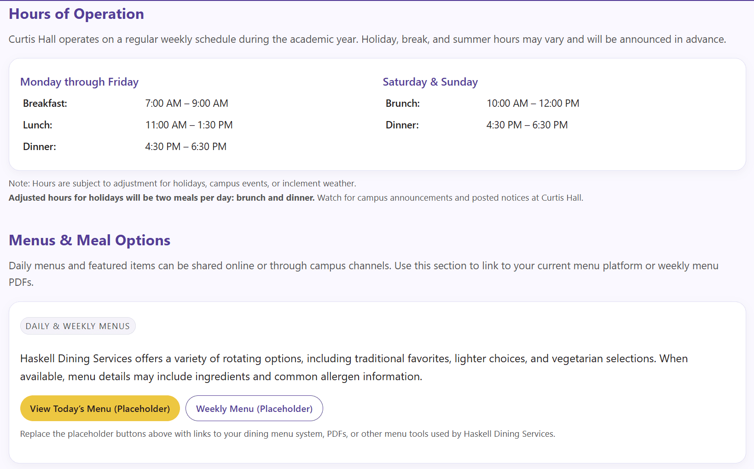The width and height of the screenshot is (754, 469).
Task: Click the note about hours subject to adjustment
Action: point(182,184)
